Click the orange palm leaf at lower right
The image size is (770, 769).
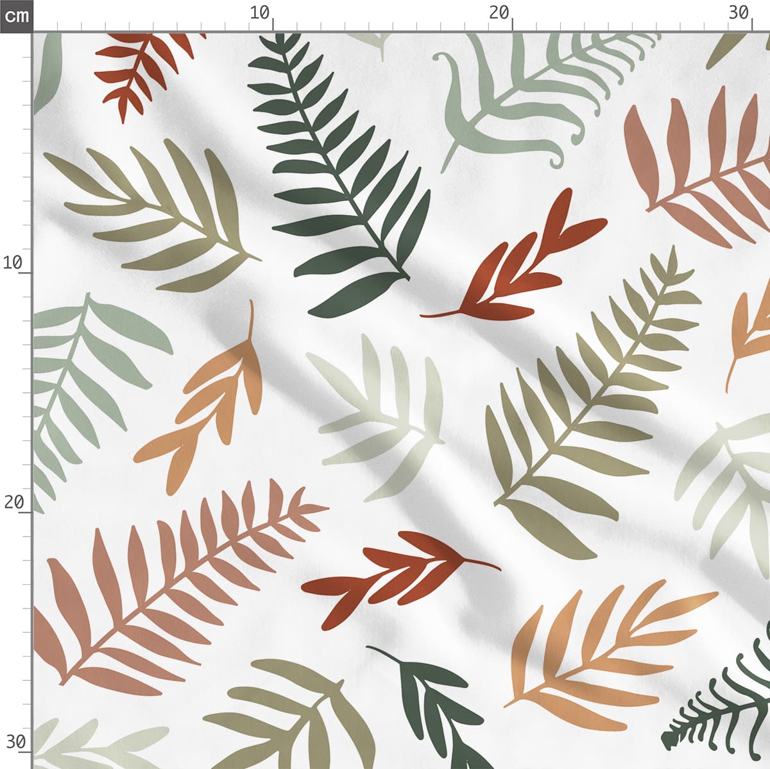pyautogui.click(x=597, y=661)
